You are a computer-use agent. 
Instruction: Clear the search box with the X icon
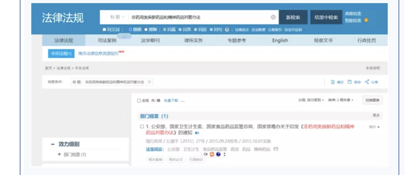coord(273,17)
